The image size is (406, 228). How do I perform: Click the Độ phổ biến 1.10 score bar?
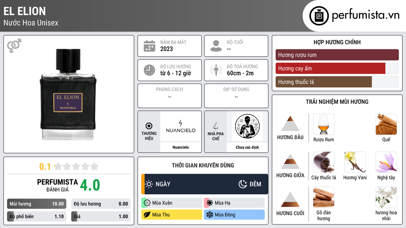coord(36,217)
